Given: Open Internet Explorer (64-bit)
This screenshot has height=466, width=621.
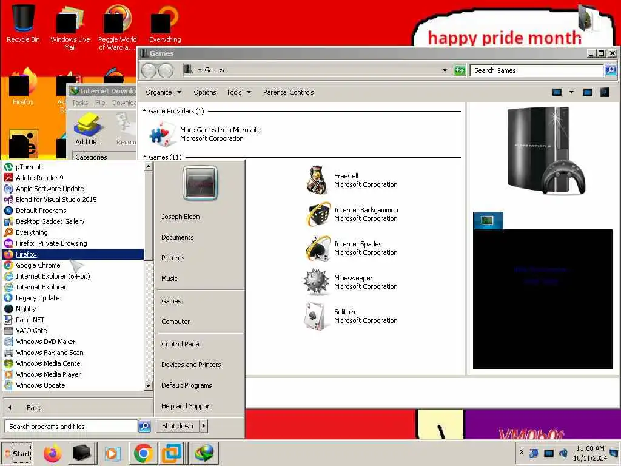Looking at the screenshot, I should point(73,276).
